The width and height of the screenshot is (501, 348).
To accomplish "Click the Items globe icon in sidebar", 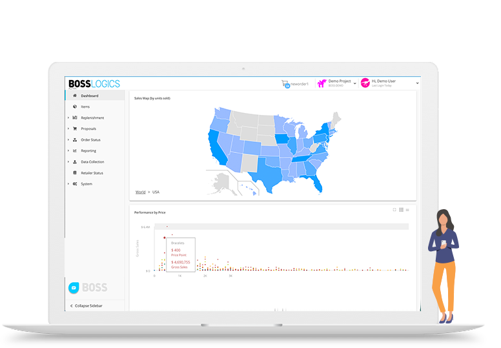I will point(75,107).
